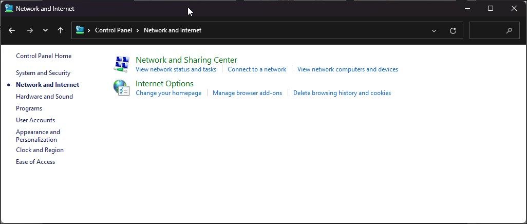Open the System and Security category
The height and width of the screenshot is (224, 527).
43,73
